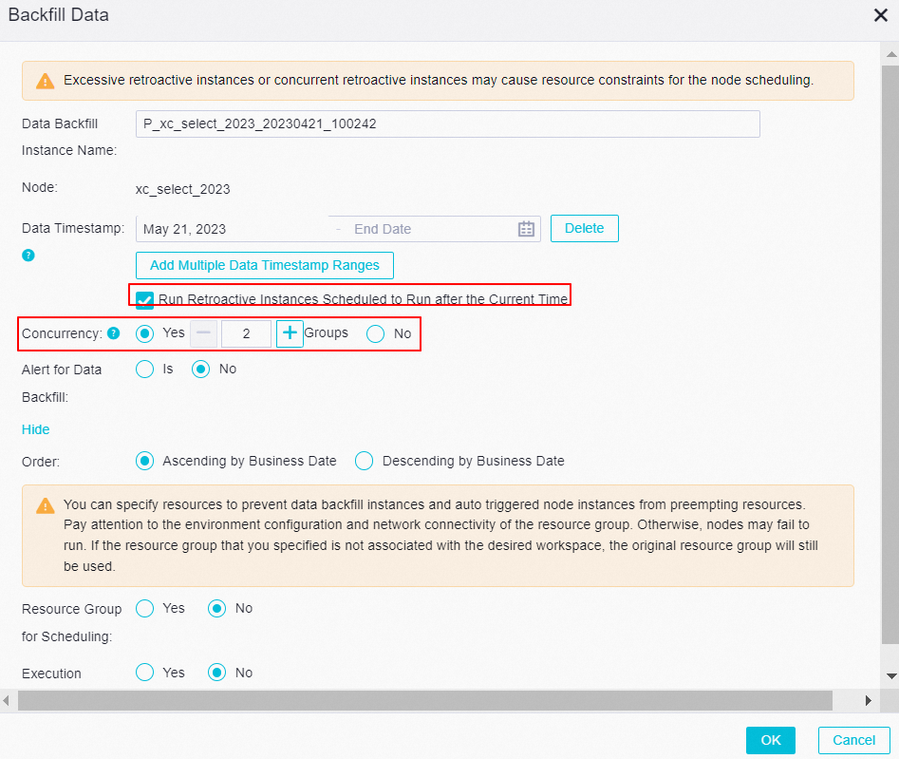899x759 pixels.
Task: Select Yes for Execution
Action: click(x=144, y=673)
